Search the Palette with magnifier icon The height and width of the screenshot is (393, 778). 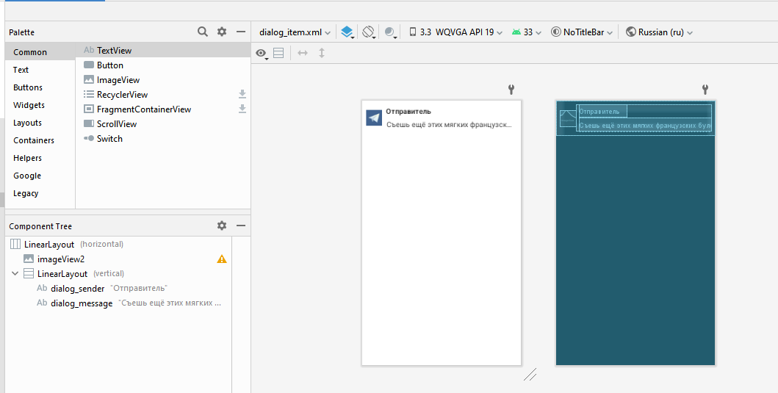click(x=203, y=32)
